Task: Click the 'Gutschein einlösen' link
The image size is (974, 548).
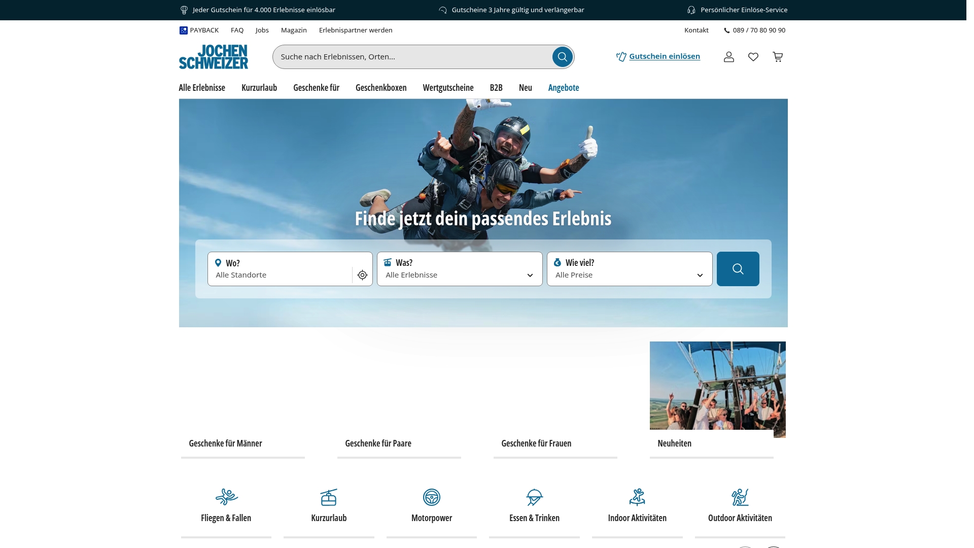Action: (x=665, y=56)
